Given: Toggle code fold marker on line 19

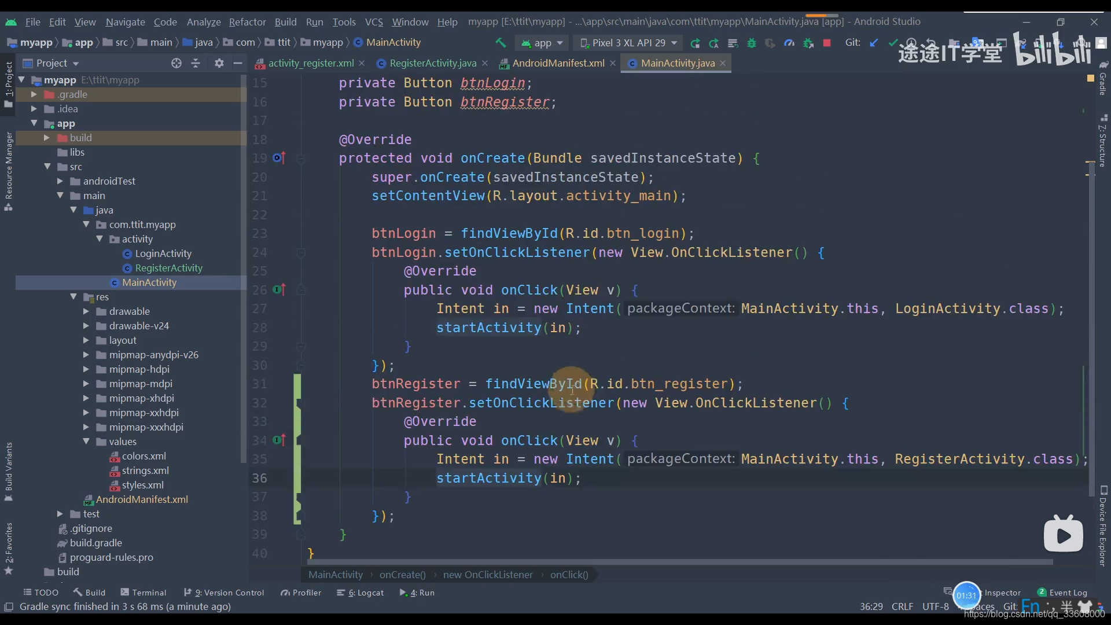Looking at the screenshot, I should coord(301,159).
